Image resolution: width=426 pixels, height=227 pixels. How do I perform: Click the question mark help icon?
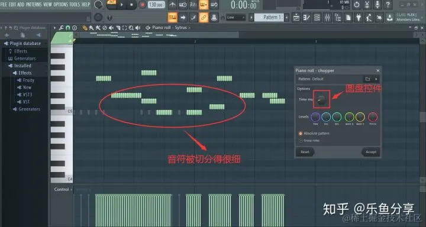[x=388, y=5]
